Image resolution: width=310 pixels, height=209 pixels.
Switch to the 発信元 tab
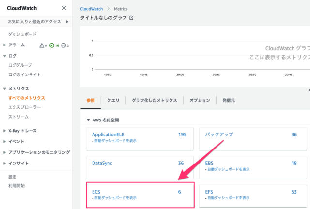229,100
